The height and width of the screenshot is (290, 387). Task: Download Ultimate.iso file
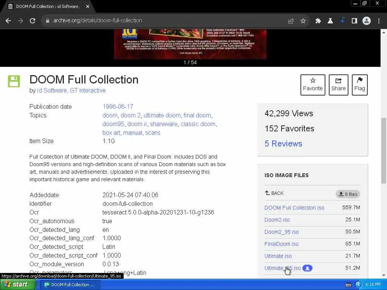tap(278, 256)
